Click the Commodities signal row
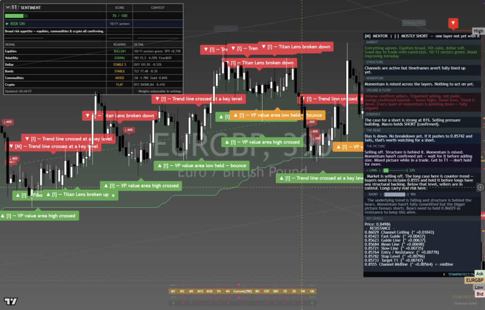The image size is (485, 310). point(93,78)
